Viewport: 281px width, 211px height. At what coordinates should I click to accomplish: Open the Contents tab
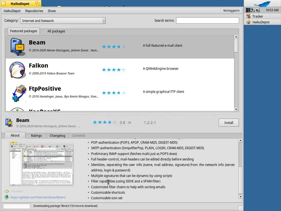coord(78,136)
